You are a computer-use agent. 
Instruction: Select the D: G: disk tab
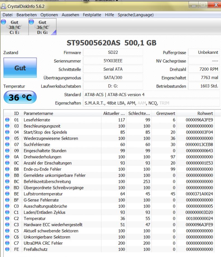[x=43, y=27]
